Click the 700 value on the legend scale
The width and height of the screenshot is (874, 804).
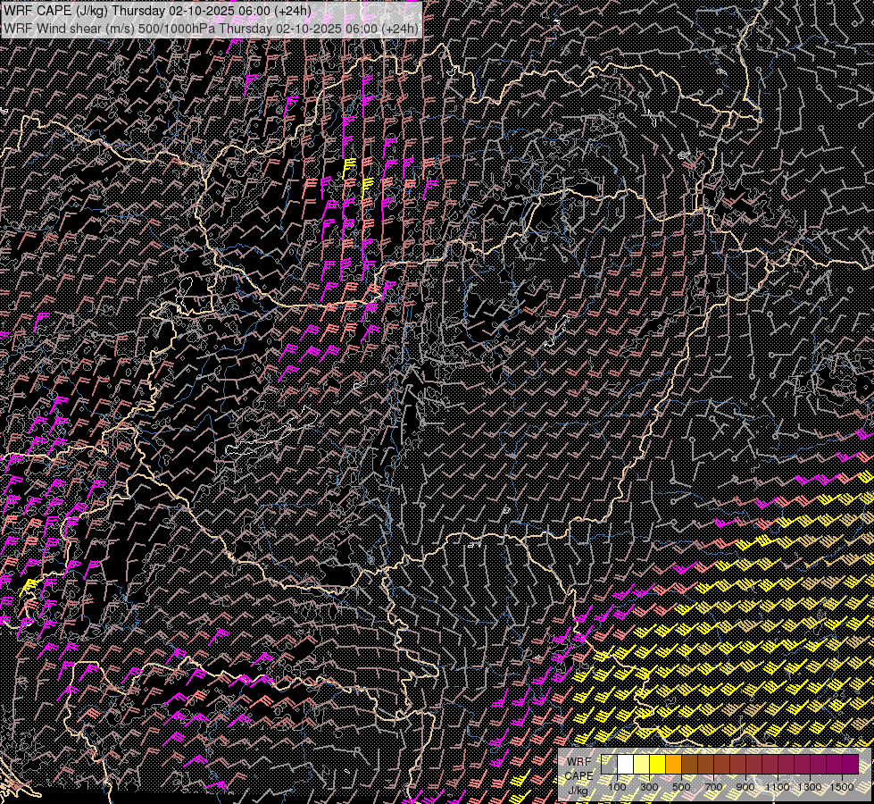click(713, 787)
